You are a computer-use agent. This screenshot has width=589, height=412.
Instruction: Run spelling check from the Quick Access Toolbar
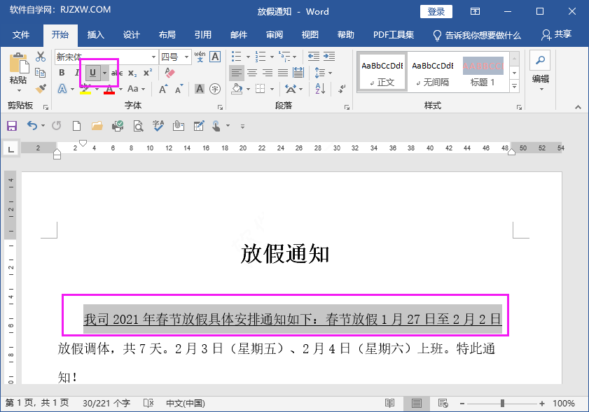point(157,126)
